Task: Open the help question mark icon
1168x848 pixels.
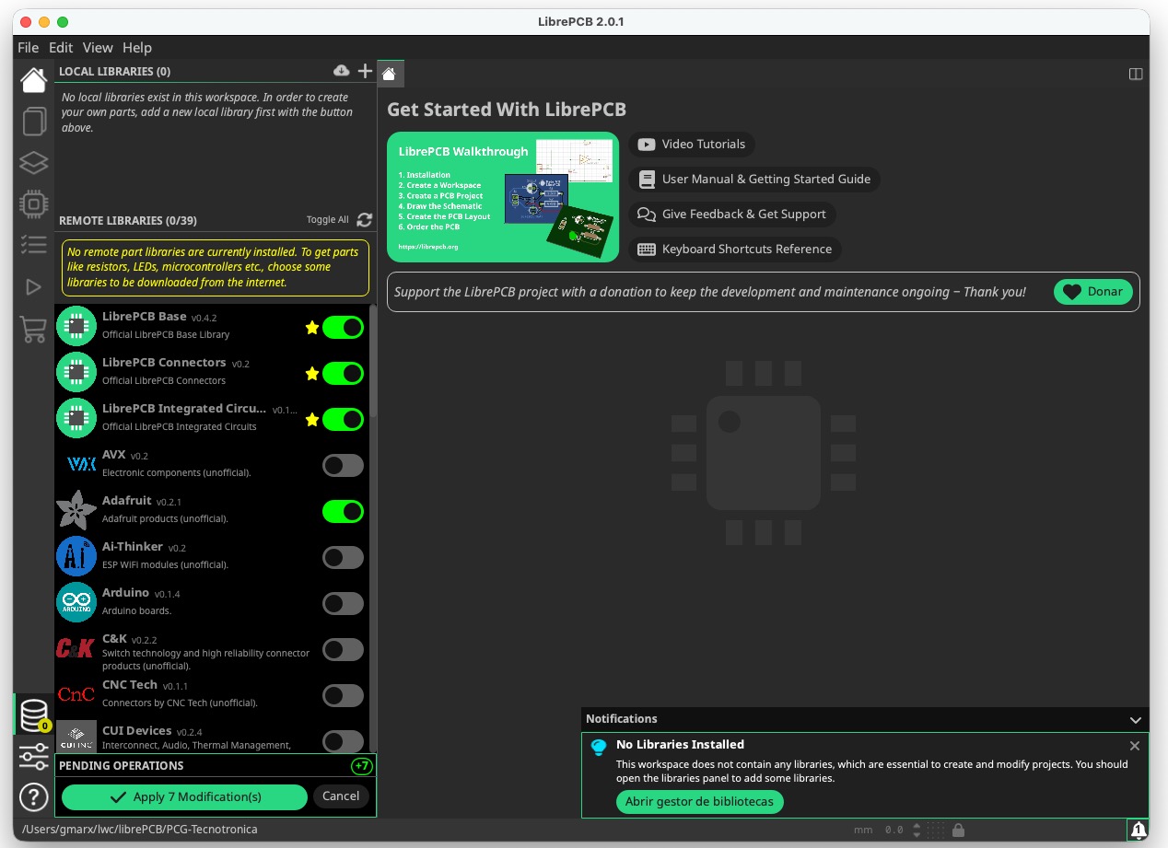Action: tap(33, 797)
